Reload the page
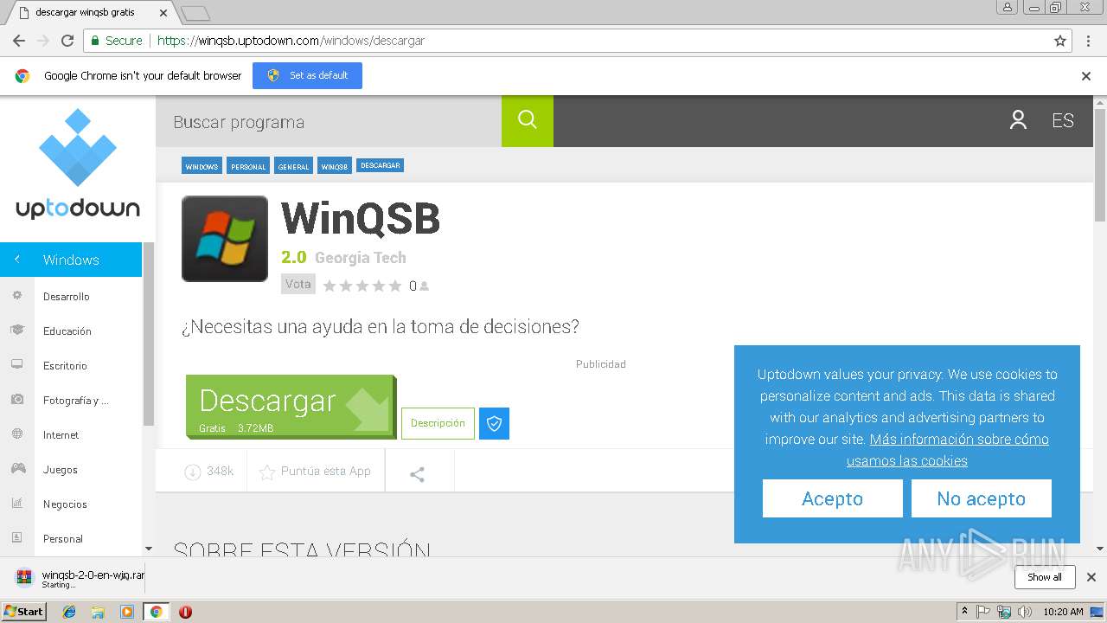Screen dimensions: 1107x623 (67, 41)
